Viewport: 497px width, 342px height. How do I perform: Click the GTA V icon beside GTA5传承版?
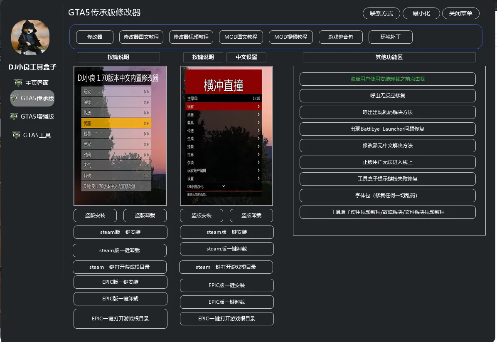[x=15, y=98]
